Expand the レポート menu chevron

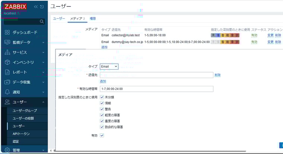click(43, 72)
